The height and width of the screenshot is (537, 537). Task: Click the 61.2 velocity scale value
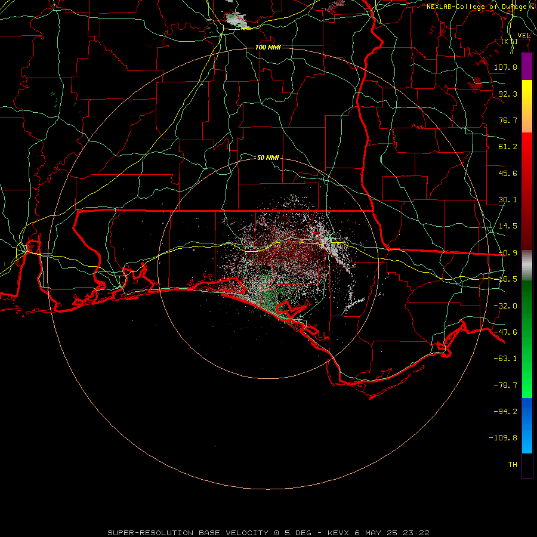coord(508,147)
